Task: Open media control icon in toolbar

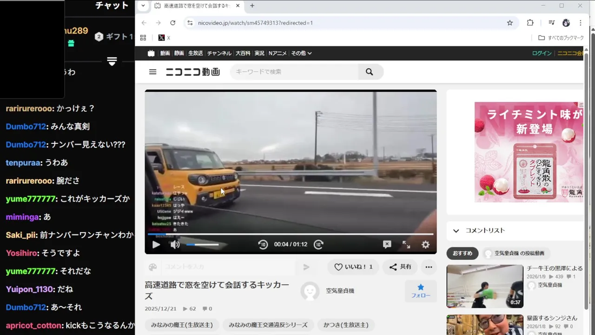Action: (x=551, y=23)
